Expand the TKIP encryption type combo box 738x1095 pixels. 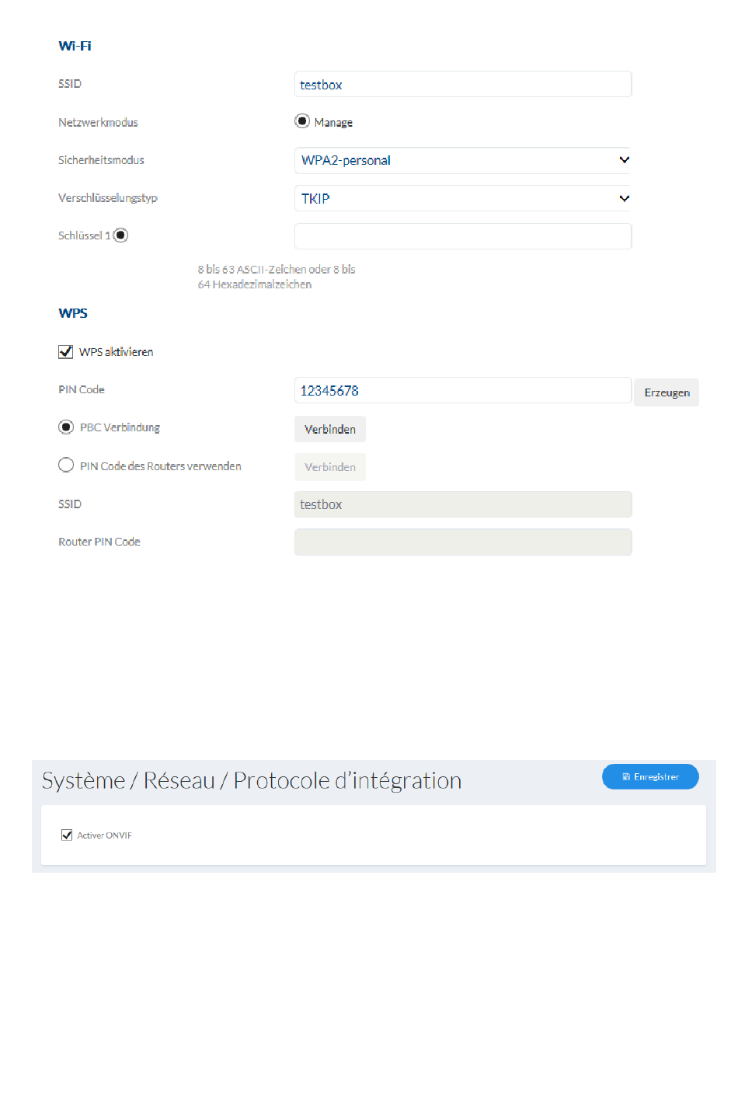click(462, 198)
